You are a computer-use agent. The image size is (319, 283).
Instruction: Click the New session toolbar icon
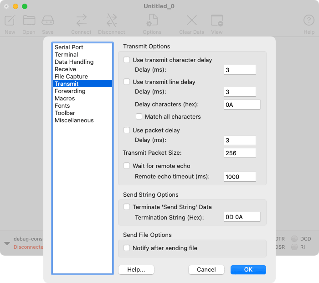[x=10, y=21]
